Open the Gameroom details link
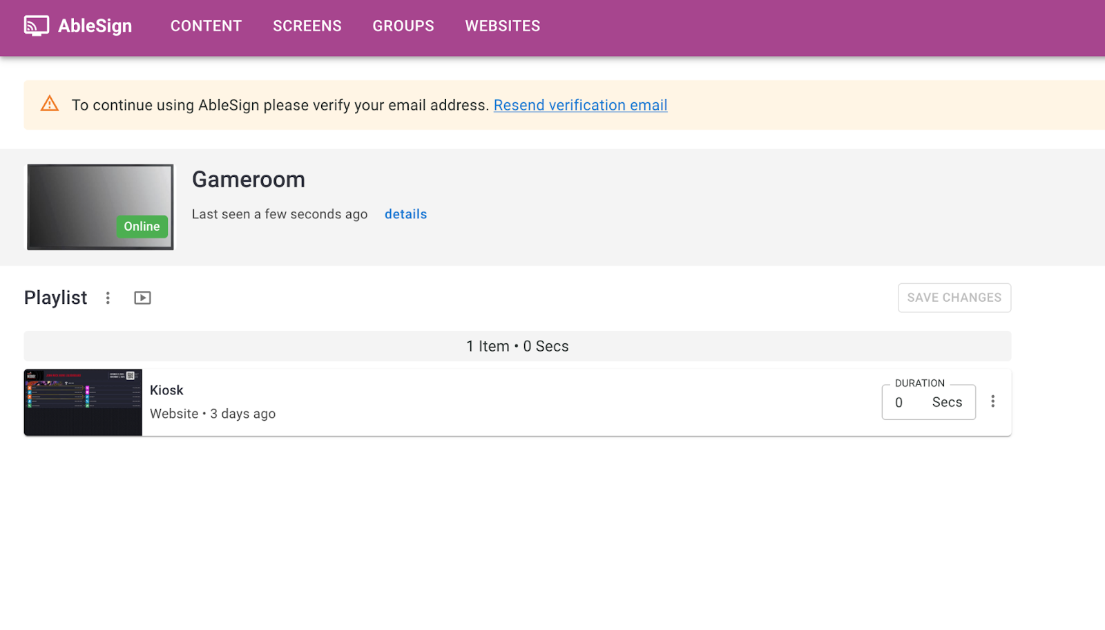The width and height of the screenshot is (1105, 630). pos(405,214)
